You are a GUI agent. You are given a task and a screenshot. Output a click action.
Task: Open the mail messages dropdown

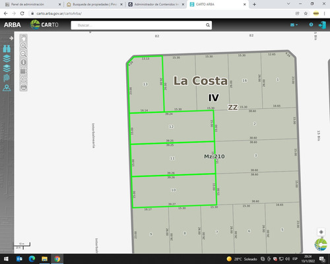pos(294,25)
